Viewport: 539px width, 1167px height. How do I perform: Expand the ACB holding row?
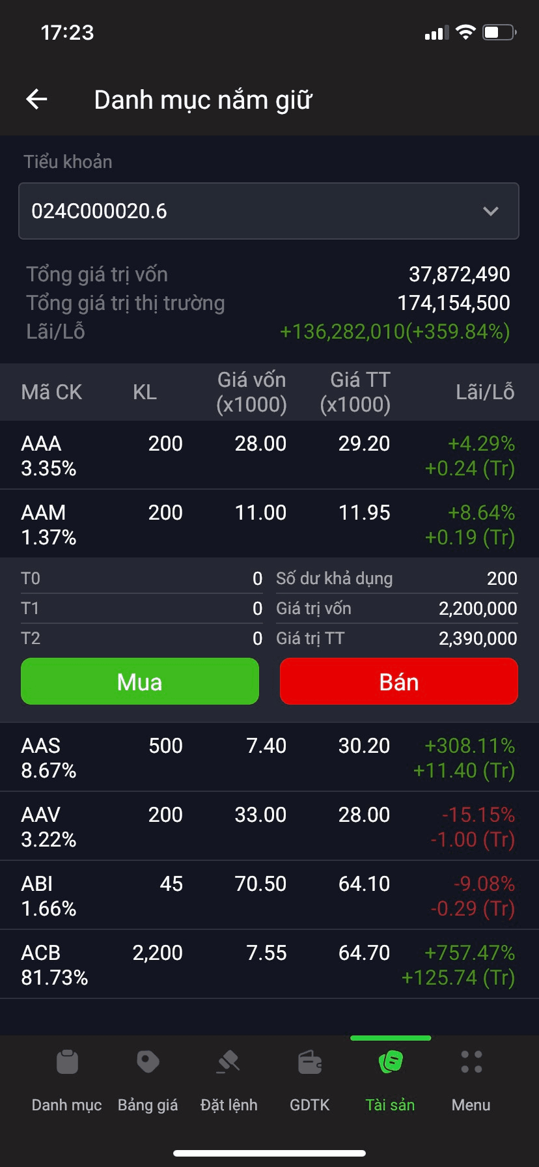tap(269, 964)
